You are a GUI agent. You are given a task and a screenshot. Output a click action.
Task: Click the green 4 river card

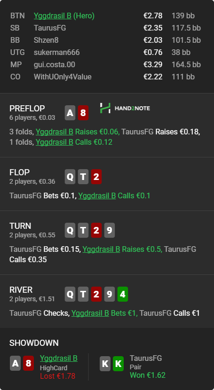point(123,294)
